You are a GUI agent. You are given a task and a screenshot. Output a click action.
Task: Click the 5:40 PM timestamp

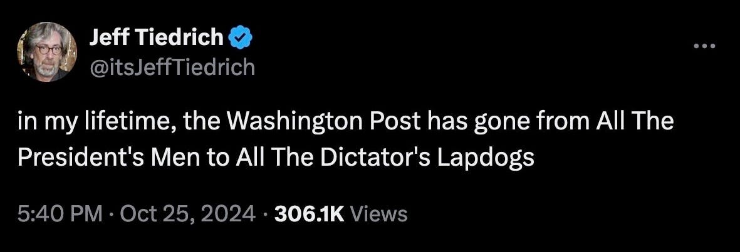pos(60,214)
